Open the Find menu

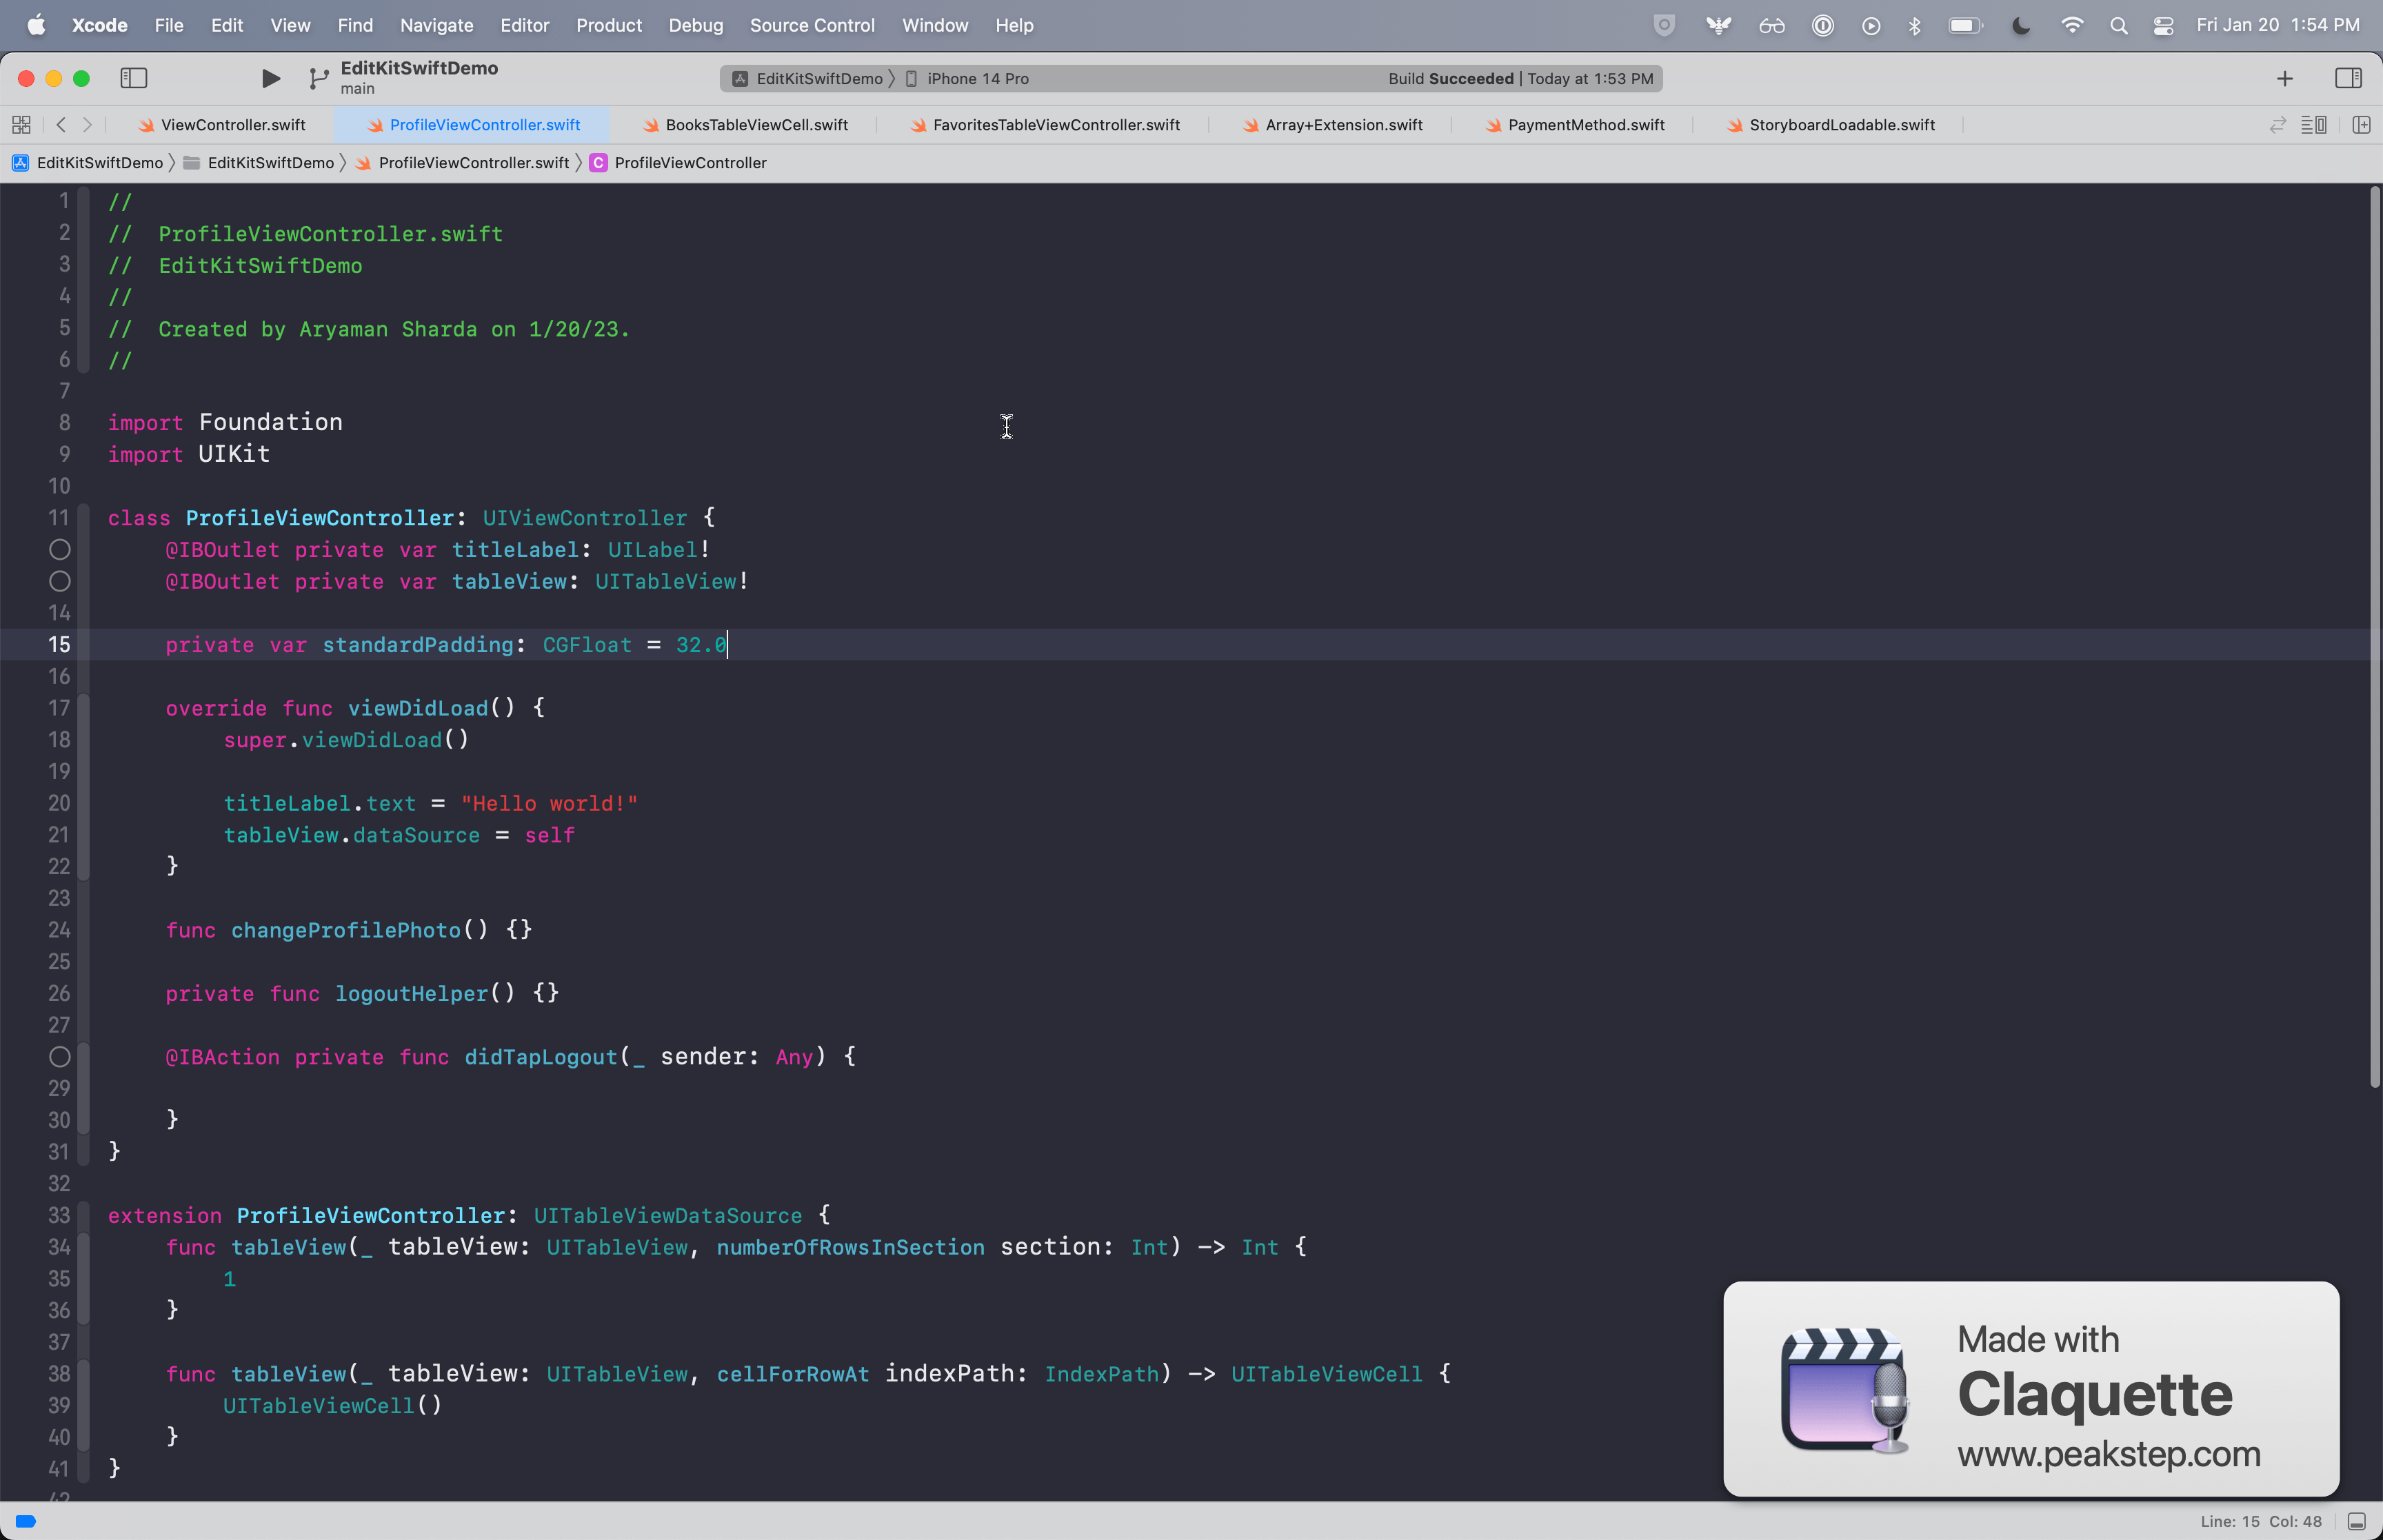click(355, 25)
